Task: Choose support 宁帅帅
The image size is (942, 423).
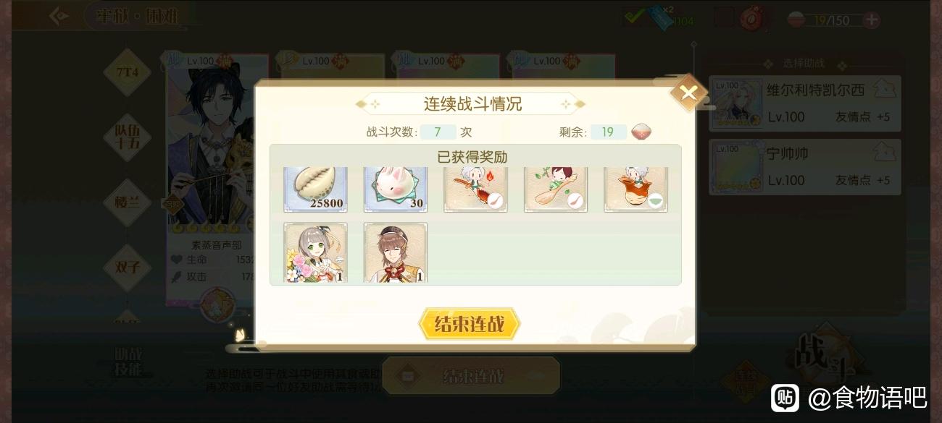Action: 805,167
